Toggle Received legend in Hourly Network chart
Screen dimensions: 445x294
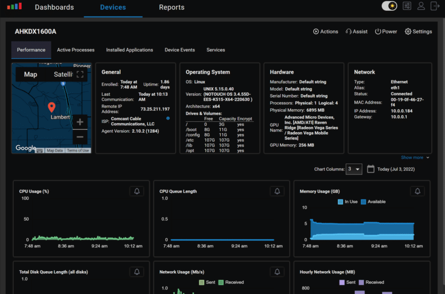(371, 283)
